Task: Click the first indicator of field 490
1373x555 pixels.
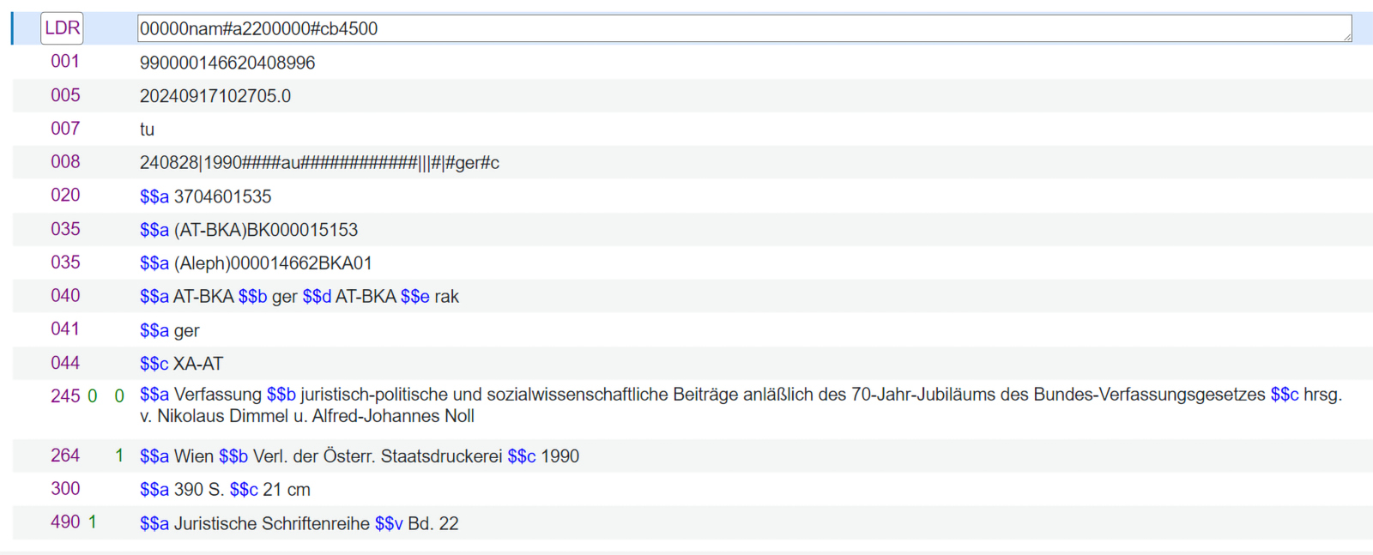Action: pyautogui.click(x=93, y=522)
